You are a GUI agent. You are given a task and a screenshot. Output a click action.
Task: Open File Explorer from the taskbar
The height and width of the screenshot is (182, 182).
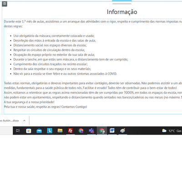click(x=60, y=131)
